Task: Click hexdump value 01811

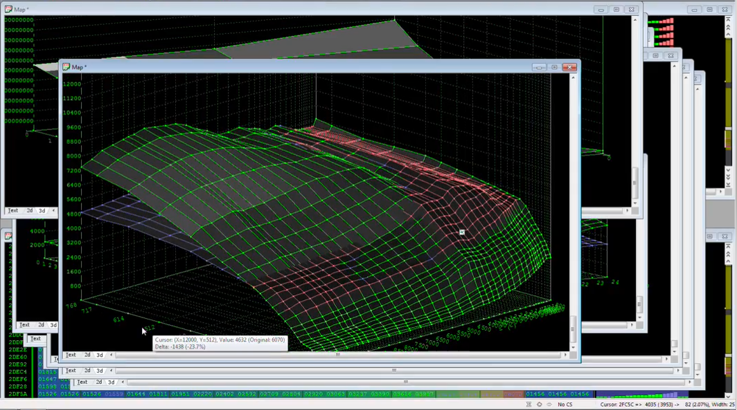Action: click(159, 394)
